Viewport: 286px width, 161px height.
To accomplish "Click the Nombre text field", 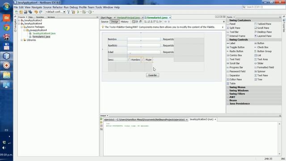I will (144, 39).
